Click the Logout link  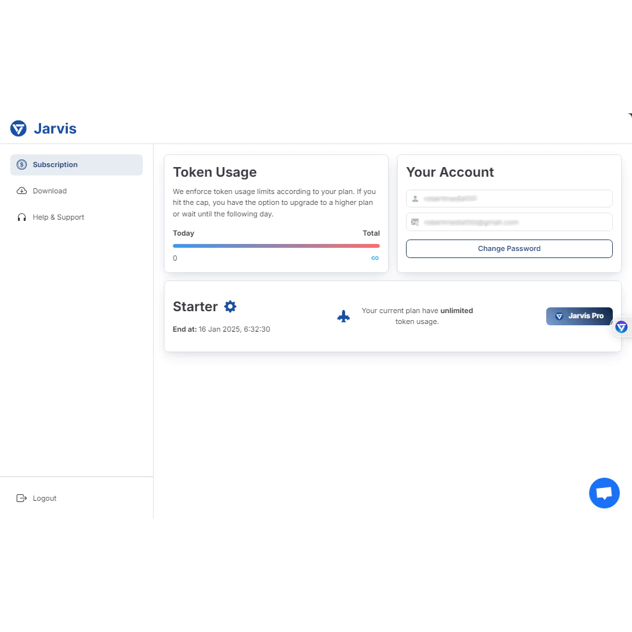click(45, 498)
